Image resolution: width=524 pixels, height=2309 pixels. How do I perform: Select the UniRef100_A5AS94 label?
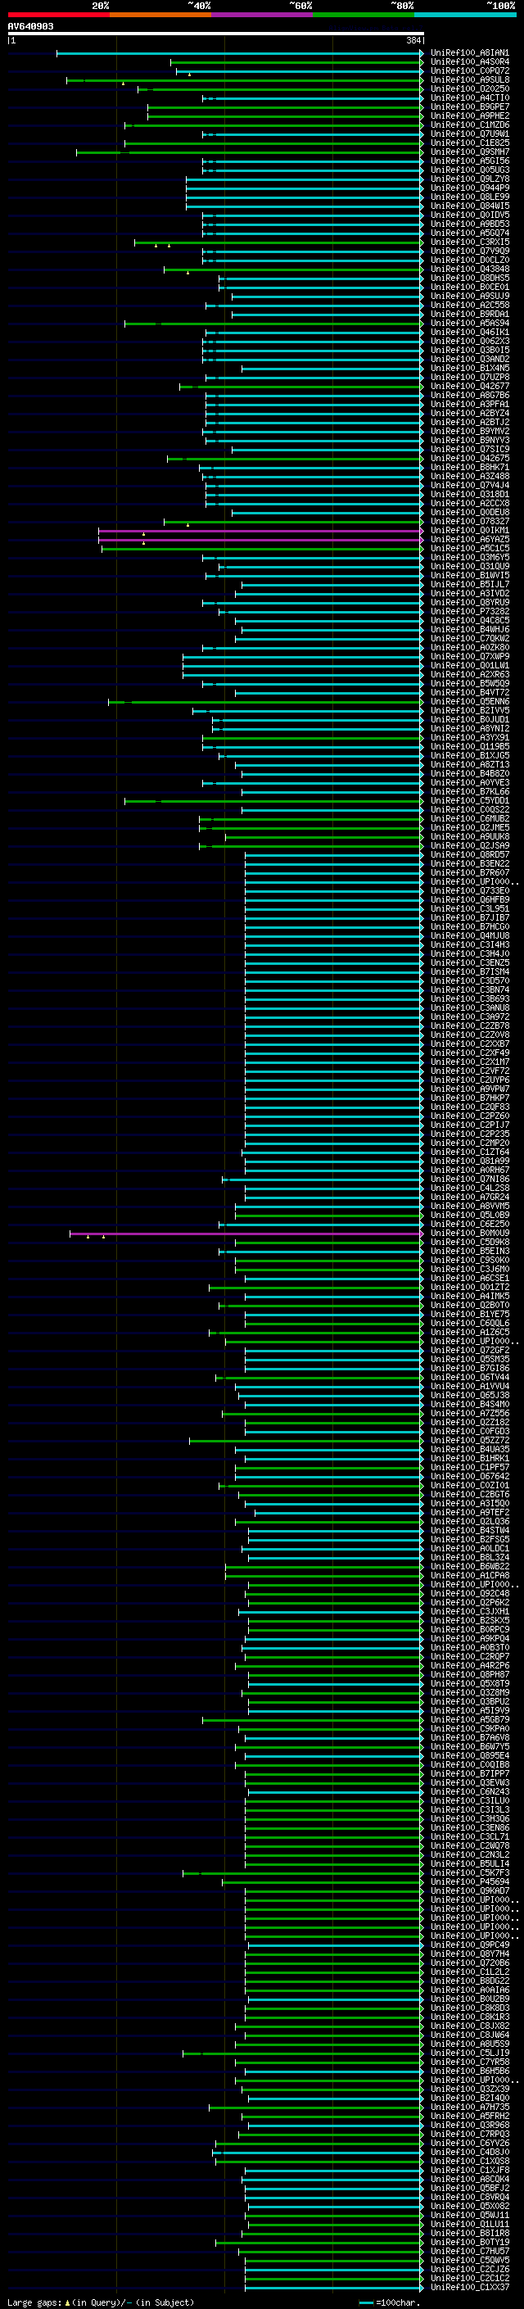469,323
